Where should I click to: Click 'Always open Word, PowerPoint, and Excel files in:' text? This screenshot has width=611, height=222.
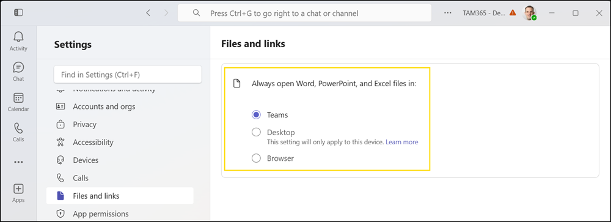[x=334, y=84]
